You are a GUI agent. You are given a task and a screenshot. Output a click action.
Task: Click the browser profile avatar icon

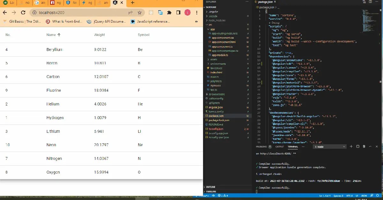tap(187, 12)
